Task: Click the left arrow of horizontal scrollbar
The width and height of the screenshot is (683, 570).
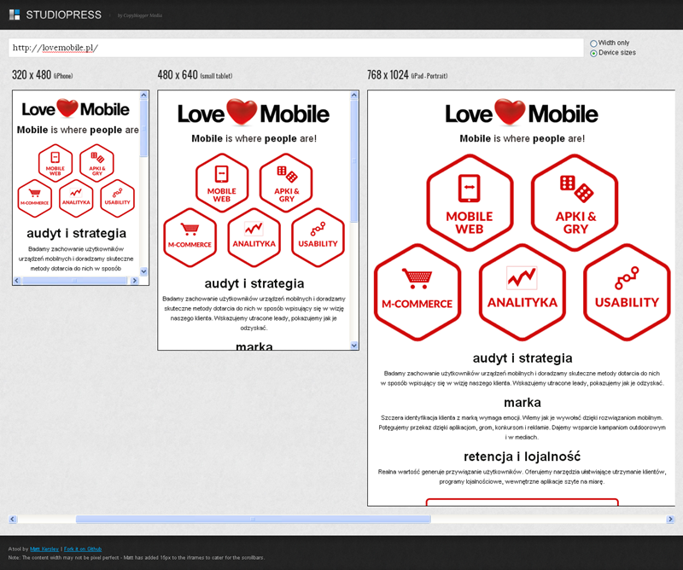Action: (13, 519)
